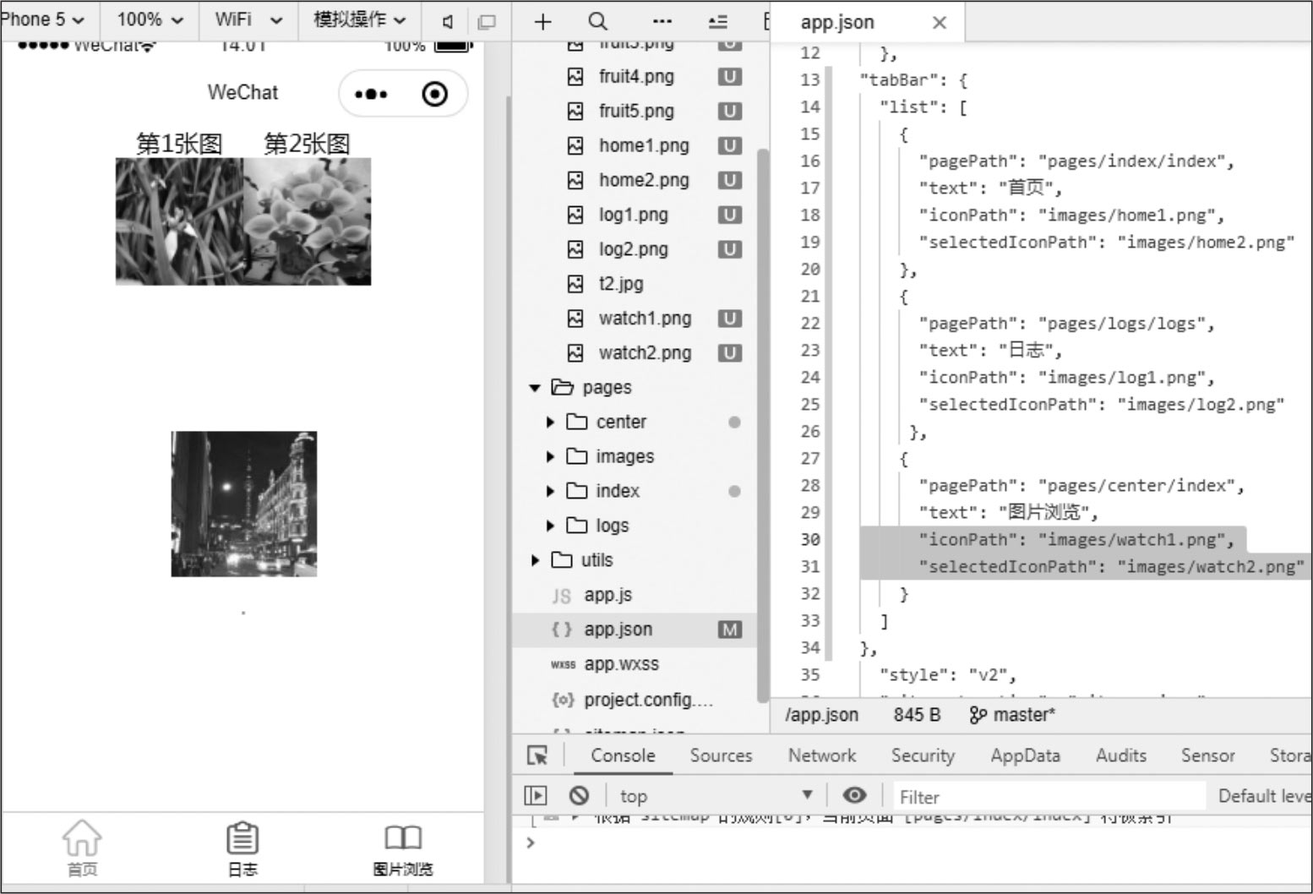1313x894 pixels.
Task: Select the app.json editor tab
Action: pos(867,23)
